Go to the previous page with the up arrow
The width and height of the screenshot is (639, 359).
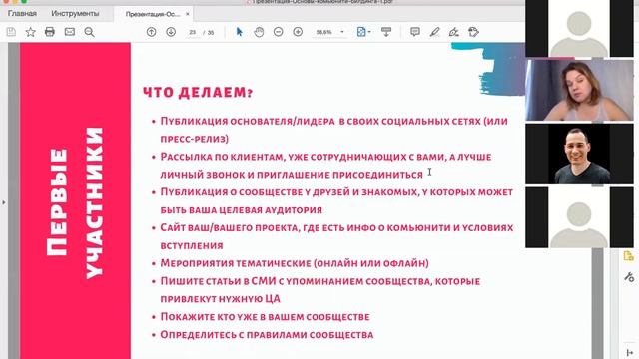[x=151, y=32]
